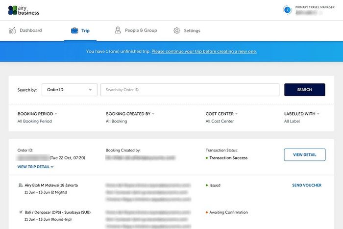The image size is (343, 229).
Task: Click the View Detail button
Action: tap(304, 154)
